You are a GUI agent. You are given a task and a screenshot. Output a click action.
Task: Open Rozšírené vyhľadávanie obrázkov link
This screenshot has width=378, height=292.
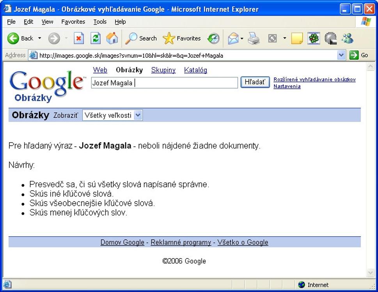tap(314, 79)
